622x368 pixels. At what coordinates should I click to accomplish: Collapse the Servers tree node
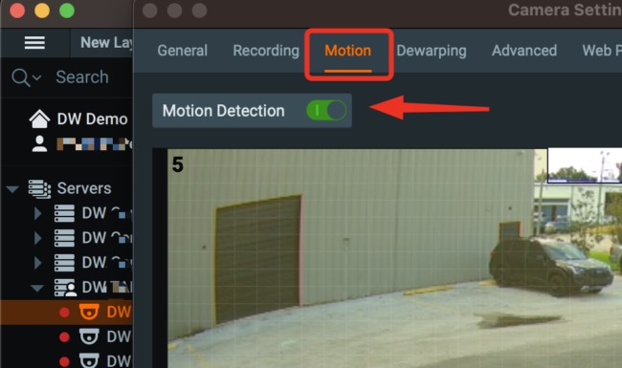coord(12,189)
